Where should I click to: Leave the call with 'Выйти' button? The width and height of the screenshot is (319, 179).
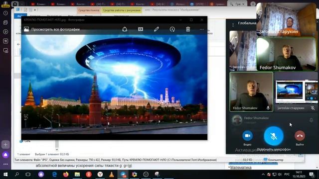tap(300, 136)
